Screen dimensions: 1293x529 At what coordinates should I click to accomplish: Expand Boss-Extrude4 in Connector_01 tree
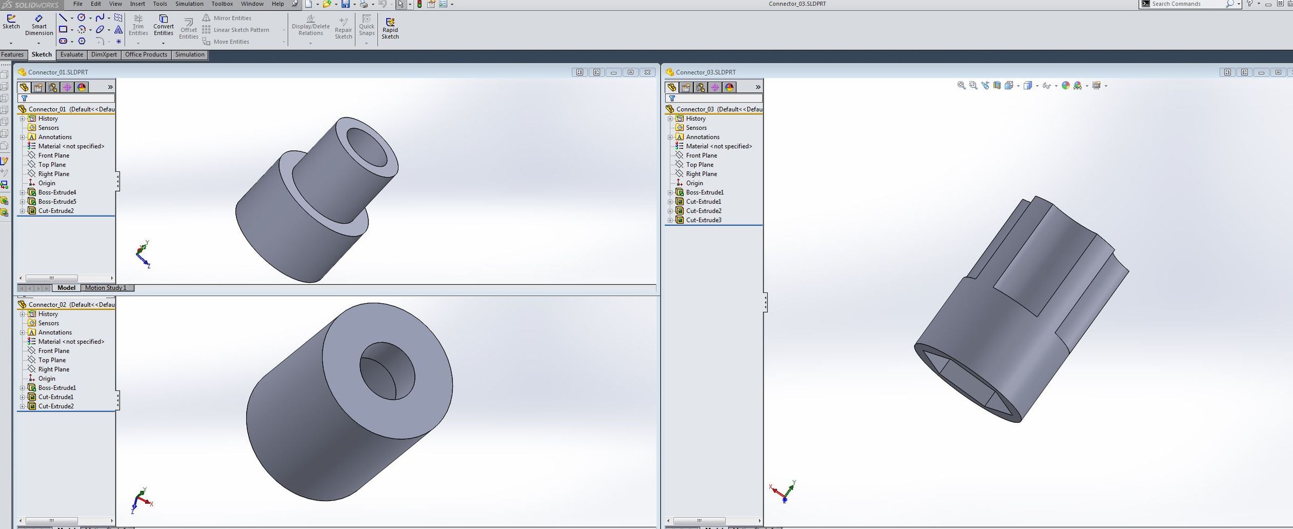(x=22, y=192)
